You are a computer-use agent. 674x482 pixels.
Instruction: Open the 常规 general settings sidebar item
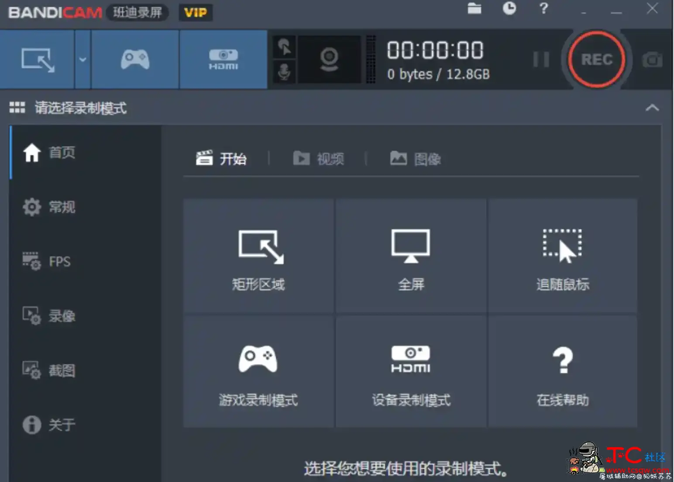pos(86,207)
